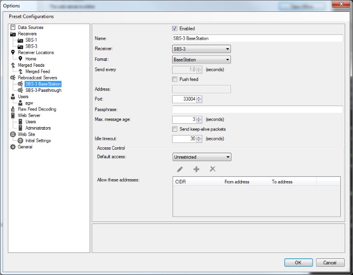Click into the Passphrase text field
The image size is (353, 275).
point(257,109)
